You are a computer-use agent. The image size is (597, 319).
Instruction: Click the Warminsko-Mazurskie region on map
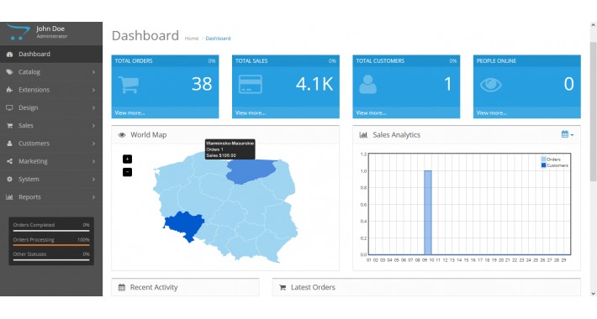[x=251, y=170]
